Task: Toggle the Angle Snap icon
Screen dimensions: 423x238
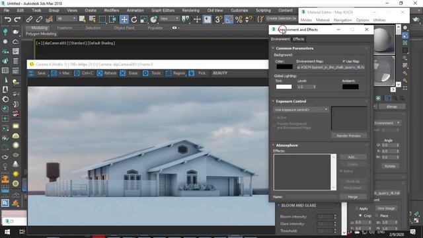Action: (x=229, y=19)
